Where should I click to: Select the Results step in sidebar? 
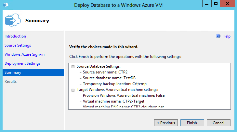point(11,82)
